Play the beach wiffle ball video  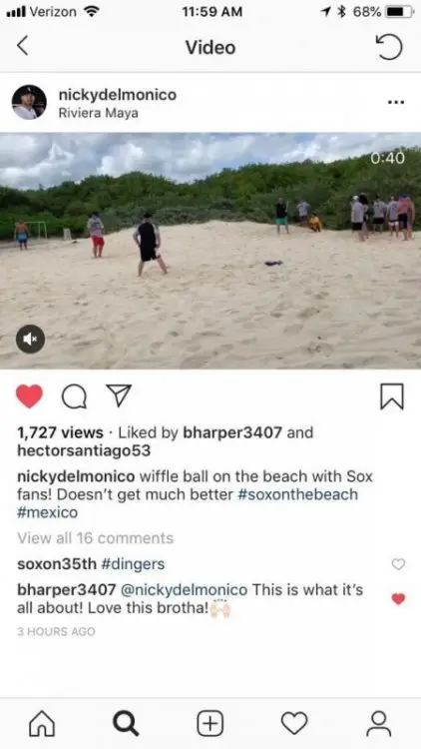coord(210,251)
